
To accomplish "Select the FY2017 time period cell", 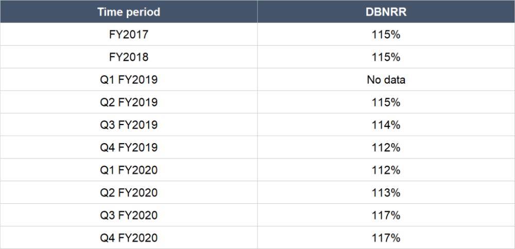I will (x=128, y=34).
